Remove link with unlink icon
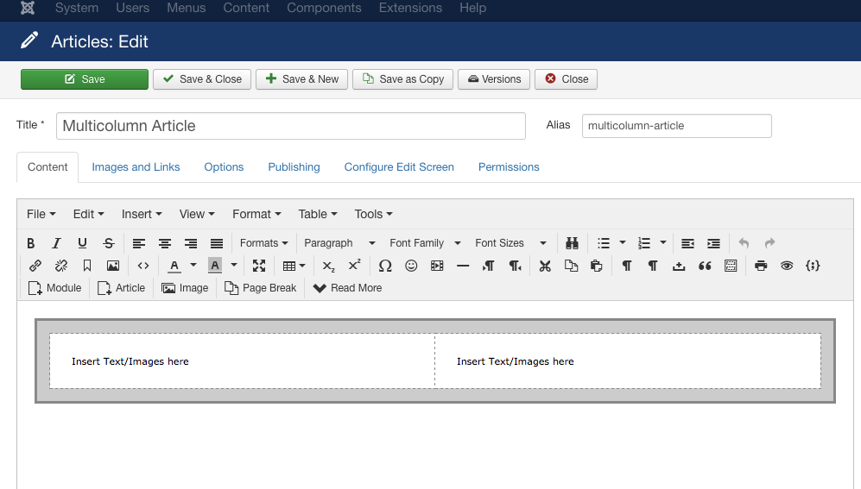The width and height of the screenshot is (861, 489). pos(61,266)
